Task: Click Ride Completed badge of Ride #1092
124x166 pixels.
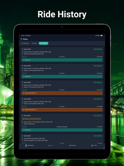Action: 98,82
